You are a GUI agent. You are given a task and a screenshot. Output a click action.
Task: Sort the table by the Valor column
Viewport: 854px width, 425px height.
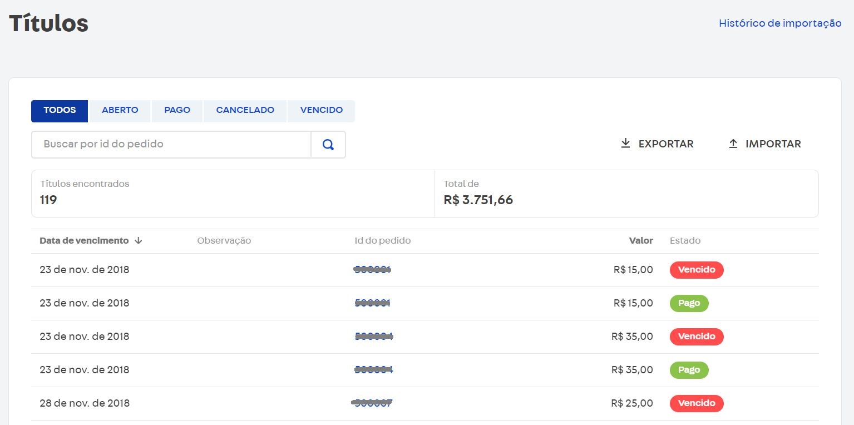[641, 240]
